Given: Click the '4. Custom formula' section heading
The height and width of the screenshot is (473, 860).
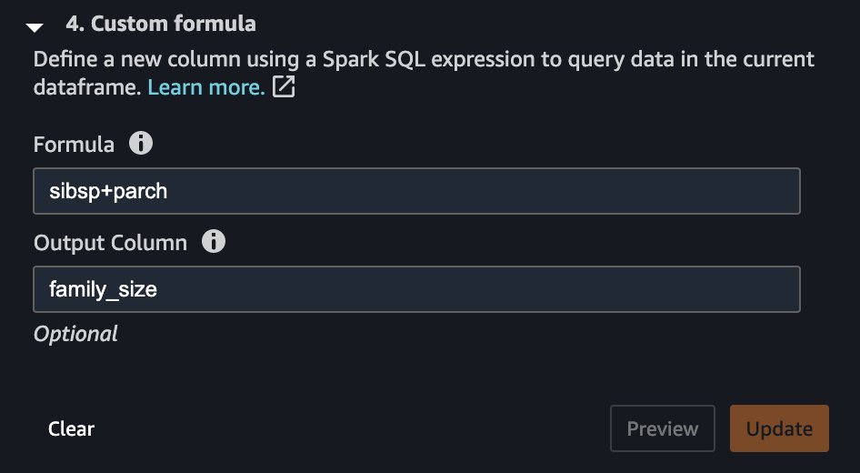Looking at the screenshot, I should [x=161, y=24].
